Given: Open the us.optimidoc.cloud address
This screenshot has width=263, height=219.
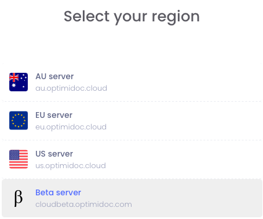Looking at the screenshot, I should (71, 166).
